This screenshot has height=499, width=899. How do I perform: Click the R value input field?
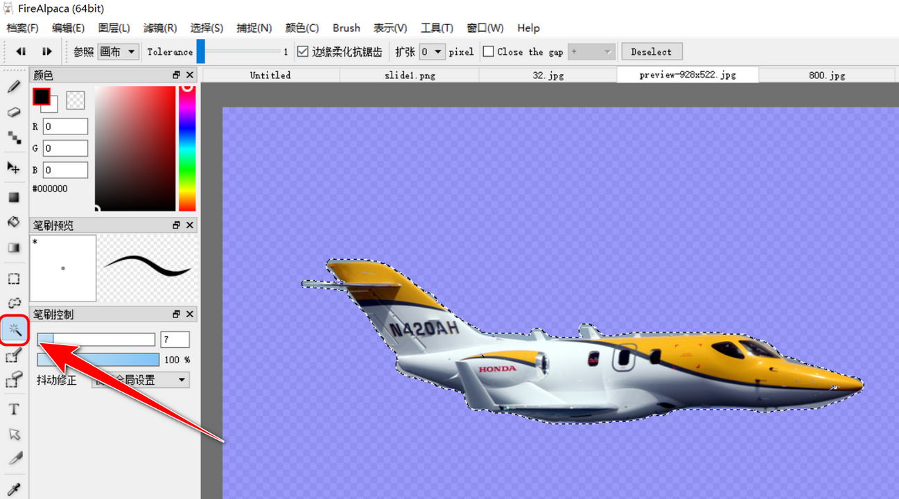[66, 126]
